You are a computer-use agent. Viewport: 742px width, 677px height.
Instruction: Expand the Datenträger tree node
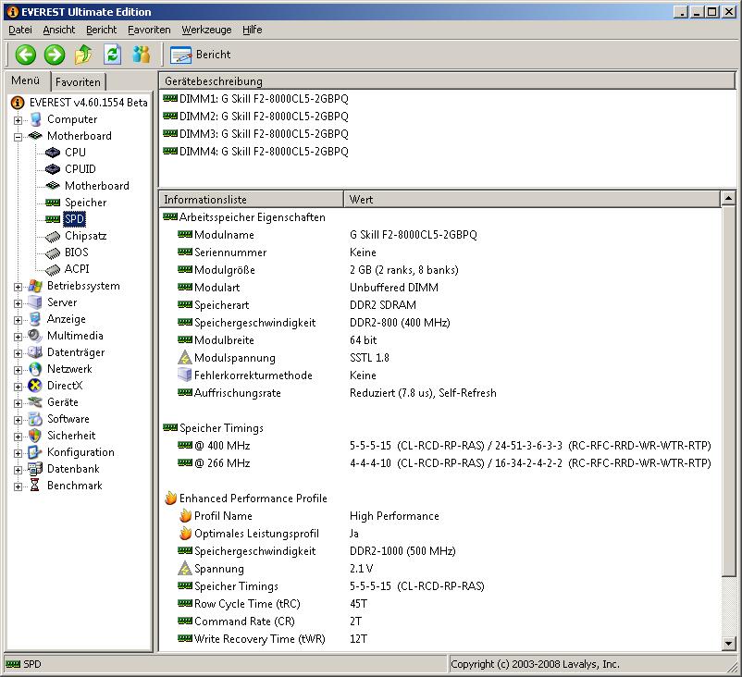pos(18,353)
